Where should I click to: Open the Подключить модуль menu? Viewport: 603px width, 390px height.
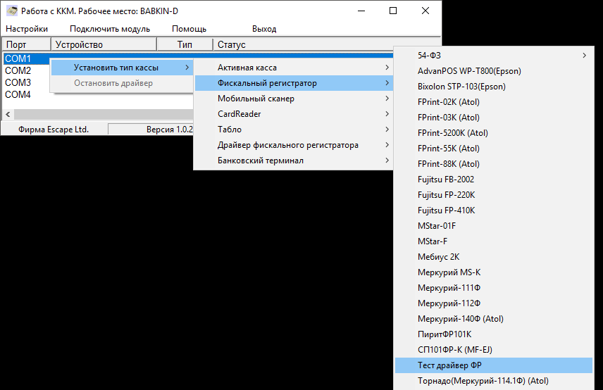coord(110,29)
